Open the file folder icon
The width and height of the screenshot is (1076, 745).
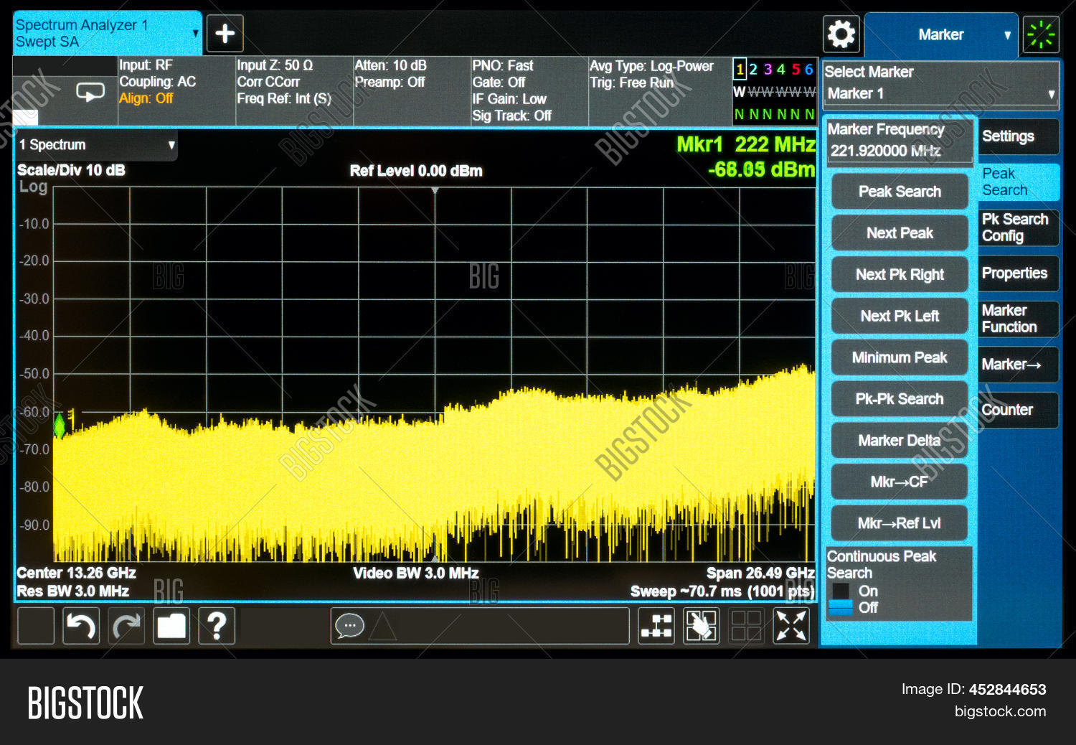(171, 626)
